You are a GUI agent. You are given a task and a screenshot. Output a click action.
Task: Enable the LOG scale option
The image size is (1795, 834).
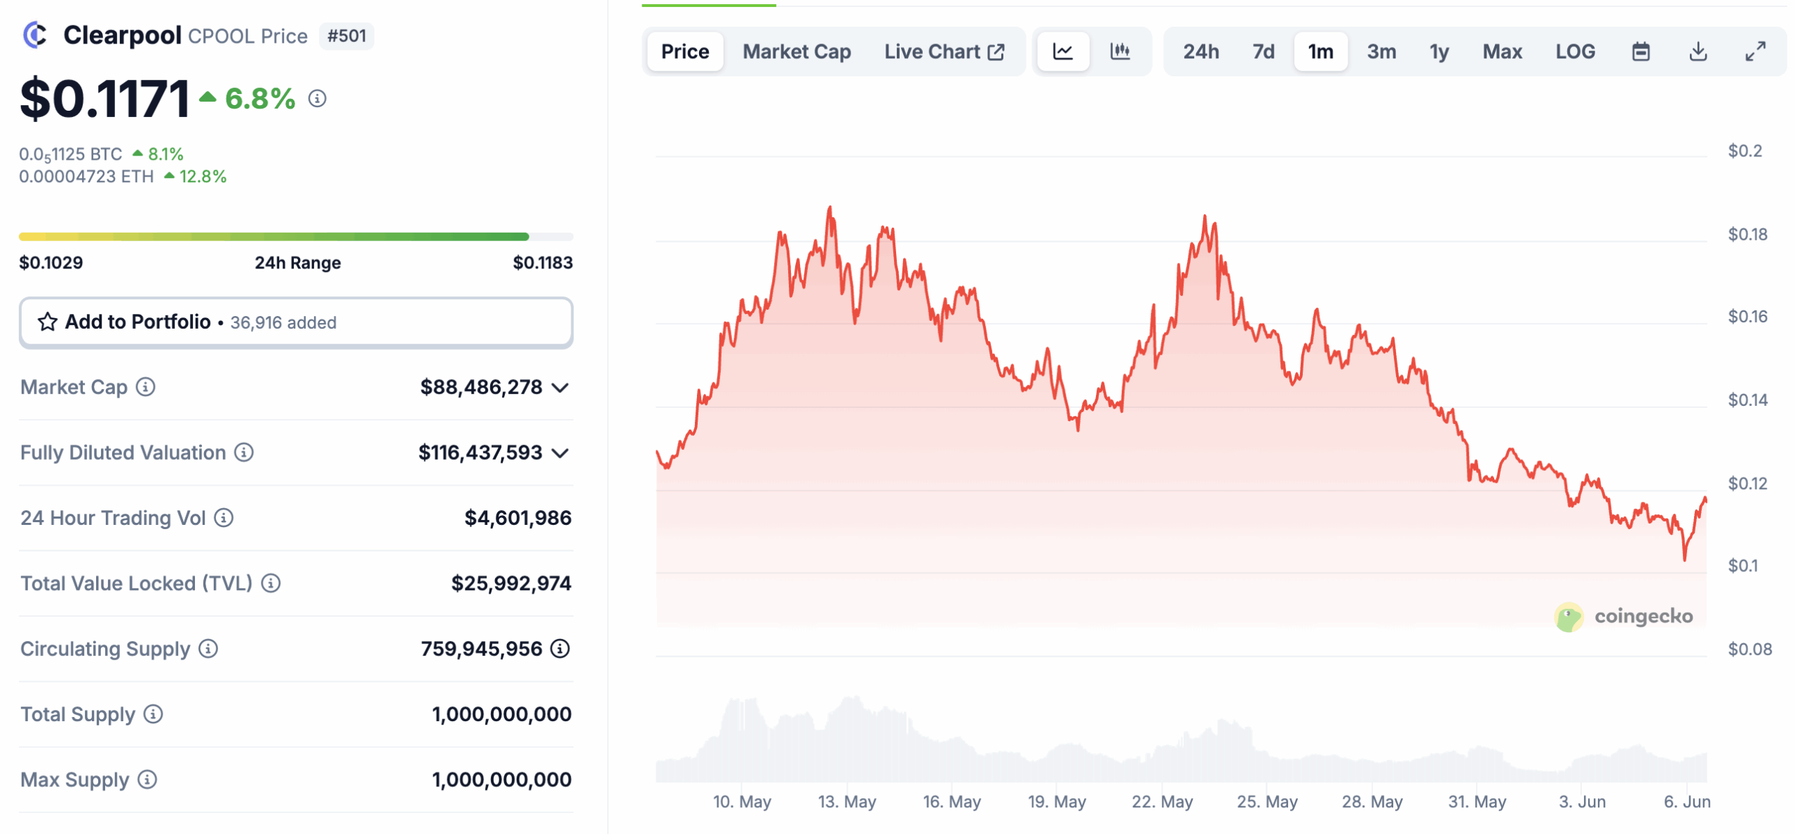pos(1575,51)
